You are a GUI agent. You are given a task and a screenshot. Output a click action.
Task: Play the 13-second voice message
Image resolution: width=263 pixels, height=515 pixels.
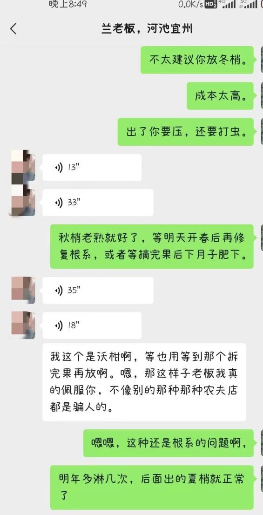(92, 168)
